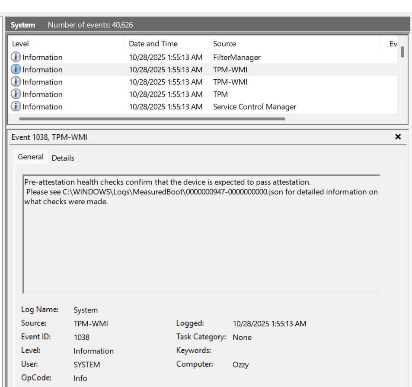412x387 pixels.
Task: Select the General tab
Action: (31, 157)
